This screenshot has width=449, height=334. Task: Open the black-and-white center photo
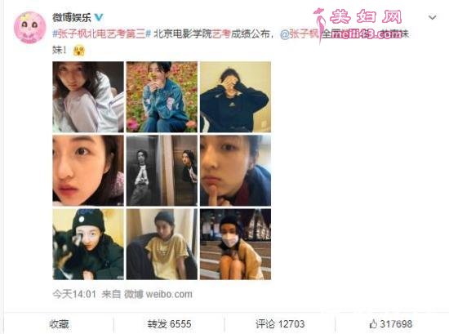tap(162, 171)
